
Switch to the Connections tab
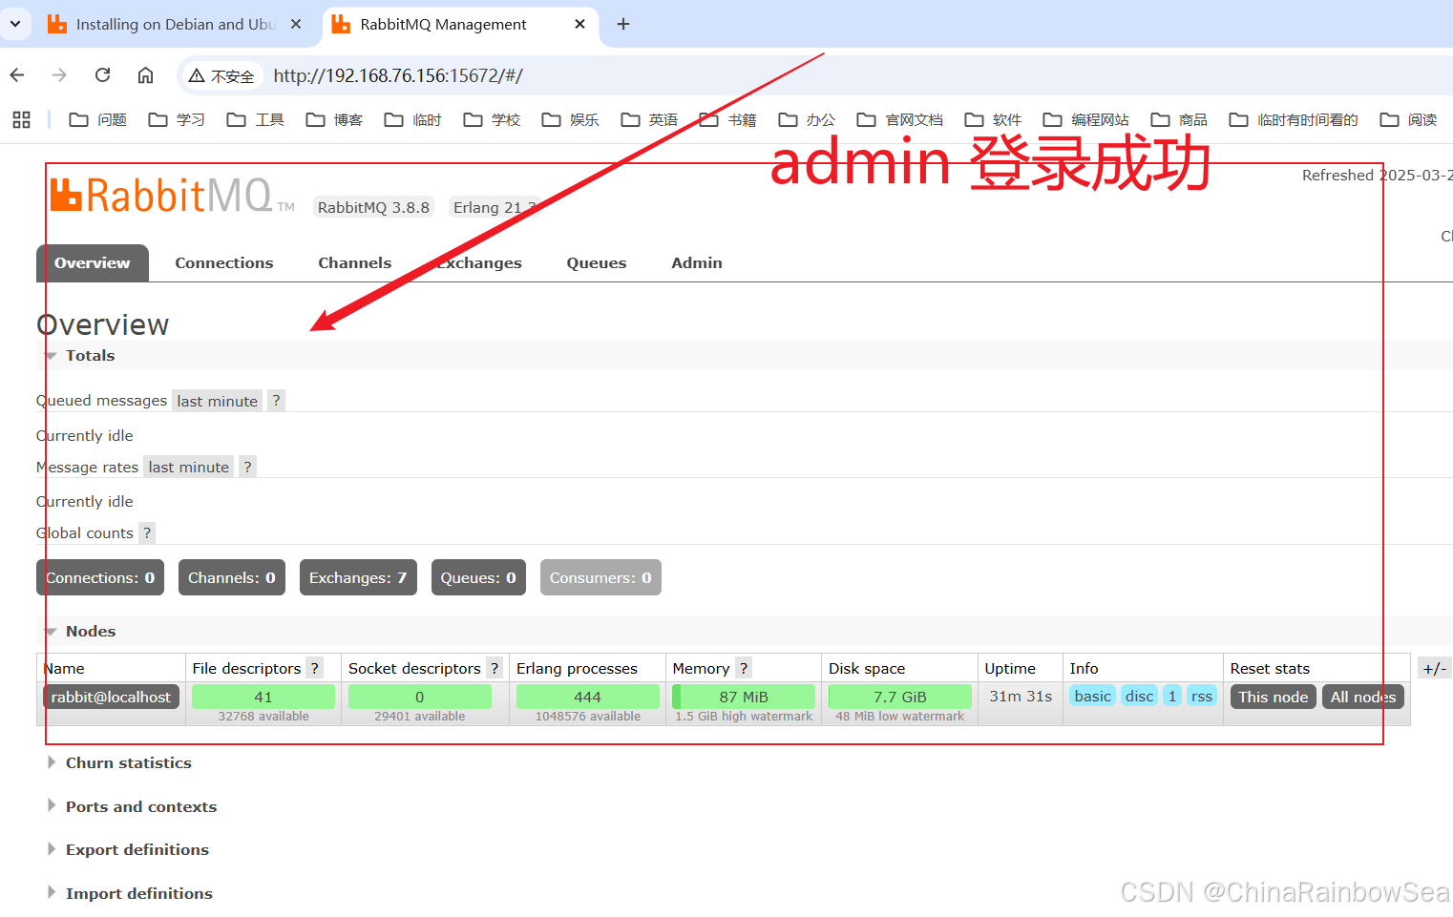[224, 262]
